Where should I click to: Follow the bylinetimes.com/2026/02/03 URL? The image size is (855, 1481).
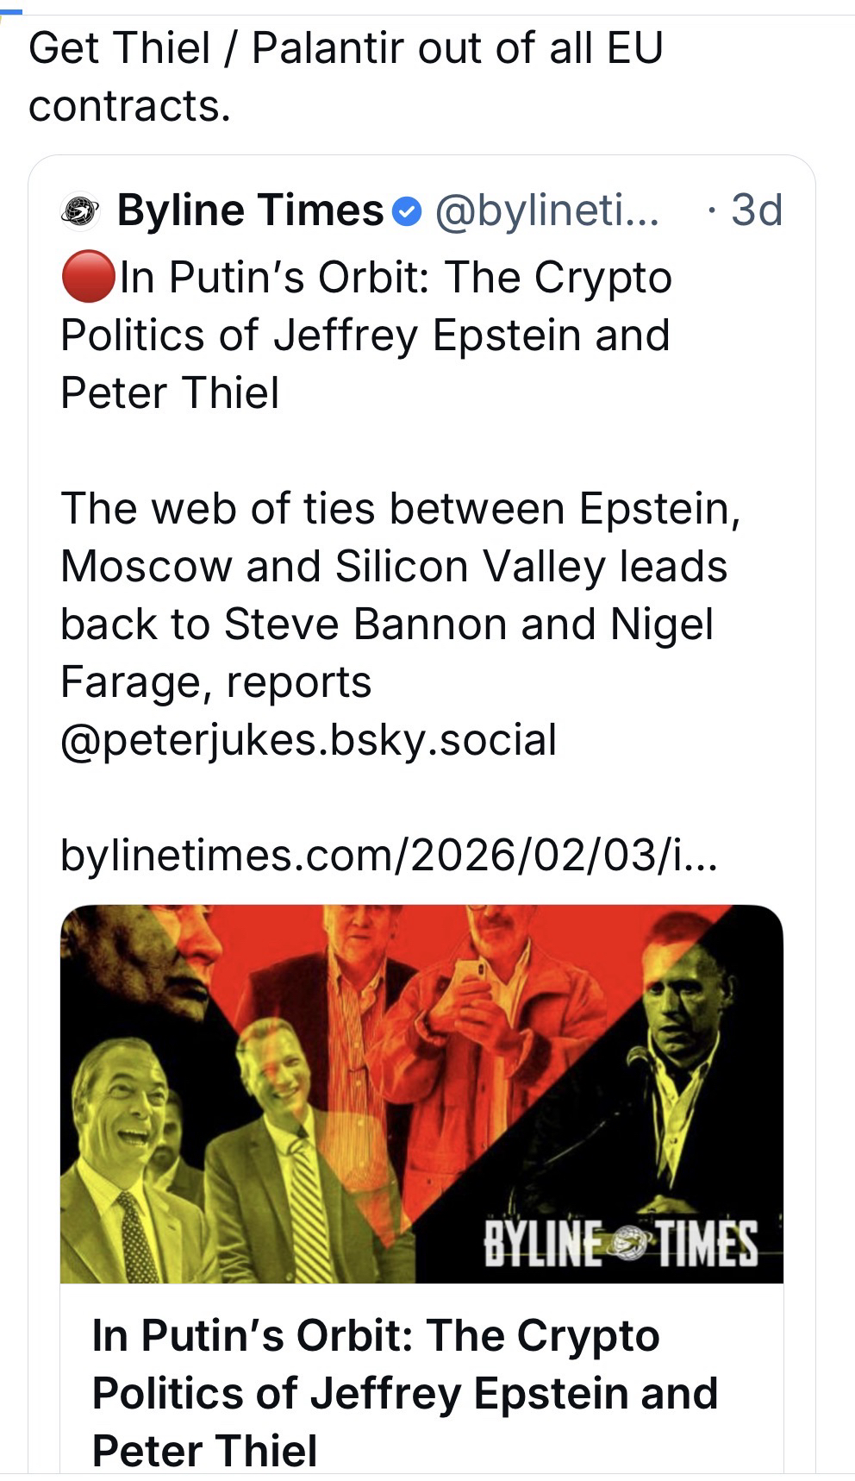(387, 856)
